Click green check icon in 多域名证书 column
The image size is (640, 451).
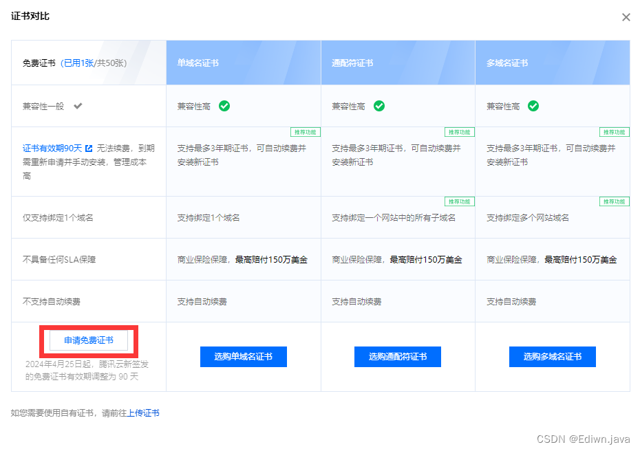533,106
